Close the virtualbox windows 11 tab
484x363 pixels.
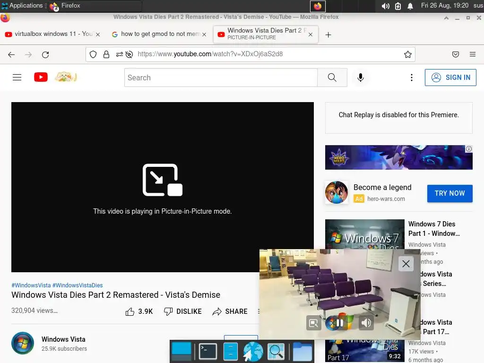98,34
